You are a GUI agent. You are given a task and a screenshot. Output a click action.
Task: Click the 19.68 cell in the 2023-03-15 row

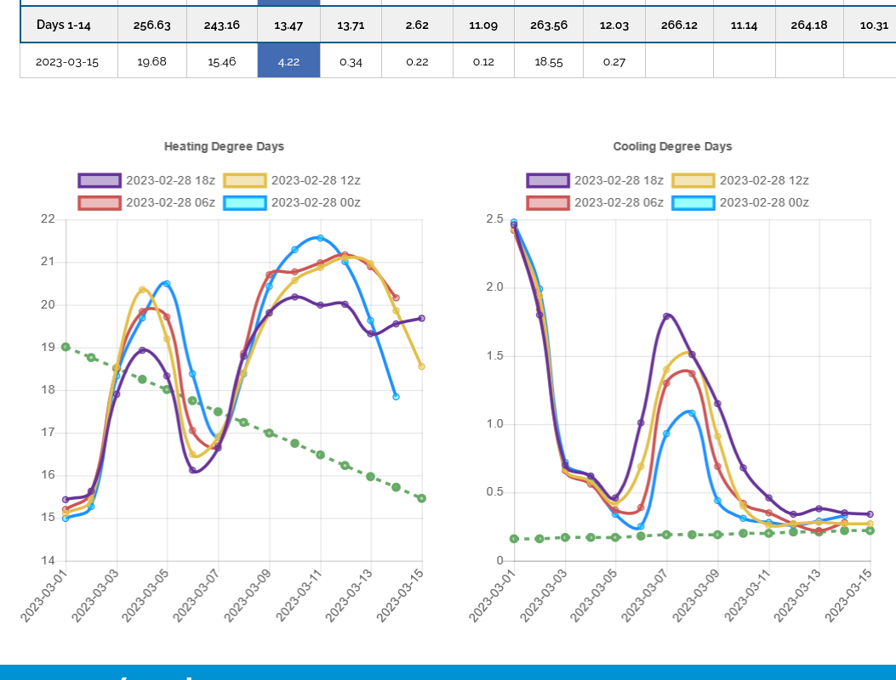(x=151, y=62)
